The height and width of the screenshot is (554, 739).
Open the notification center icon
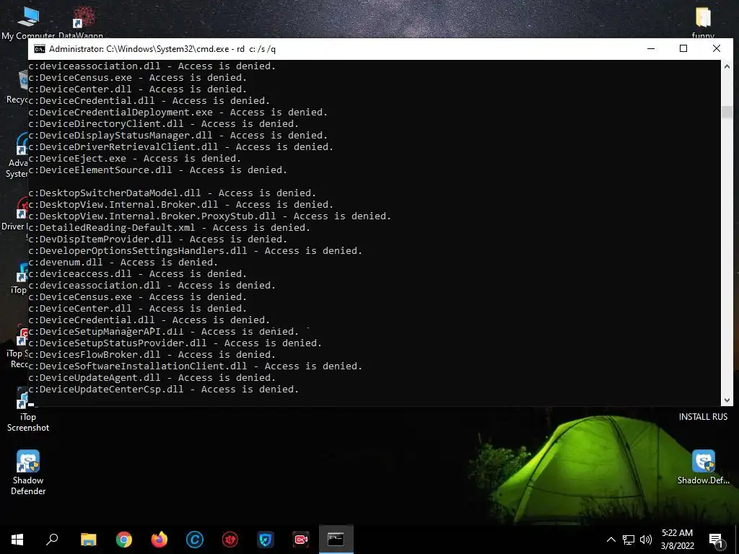coord(717,540)
